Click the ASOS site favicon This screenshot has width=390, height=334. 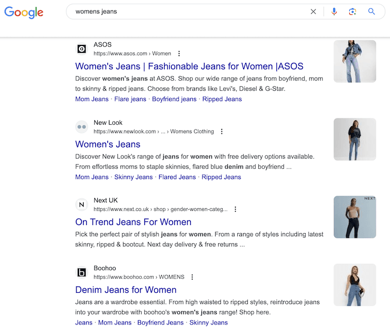[x=81, y=49]
